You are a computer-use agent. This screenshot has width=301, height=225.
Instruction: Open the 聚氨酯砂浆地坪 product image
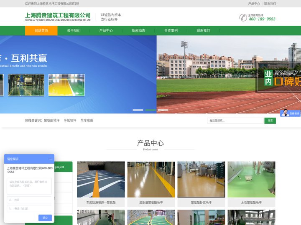[201, 180]
